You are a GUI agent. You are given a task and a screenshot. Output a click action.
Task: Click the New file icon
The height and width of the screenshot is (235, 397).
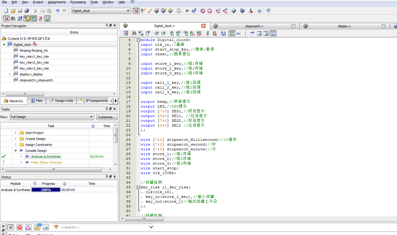(x=6, y=11)
